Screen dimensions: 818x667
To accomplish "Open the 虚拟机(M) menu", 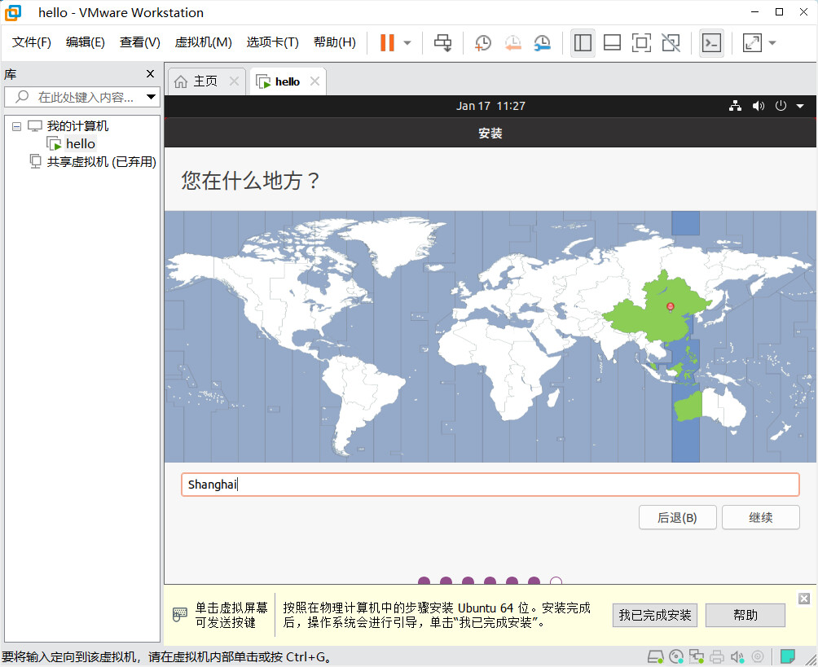I will (x=203, y=42).
